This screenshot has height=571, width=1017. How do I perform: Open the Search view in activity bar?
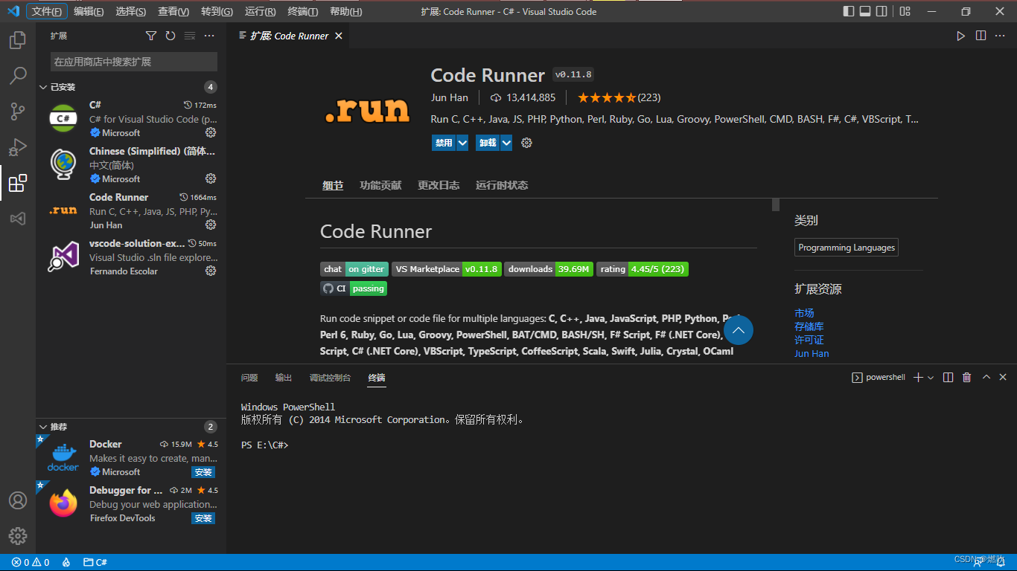point(18,76)
